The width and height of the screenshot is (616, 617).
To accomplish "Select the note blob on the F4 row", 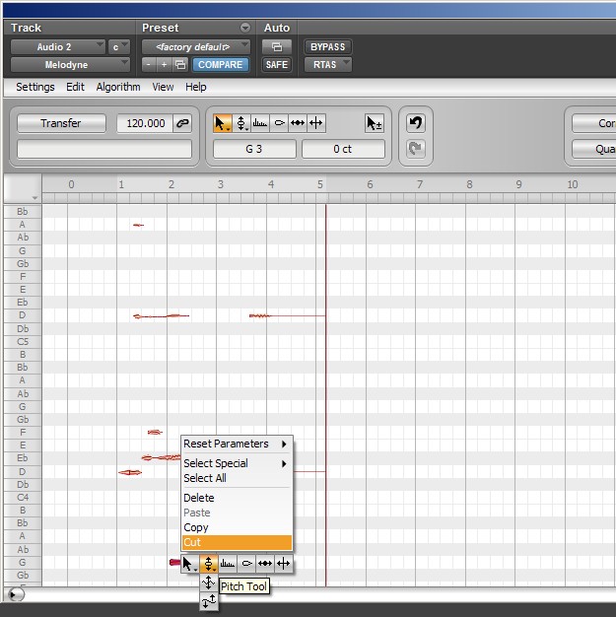I will click(155, 432).
